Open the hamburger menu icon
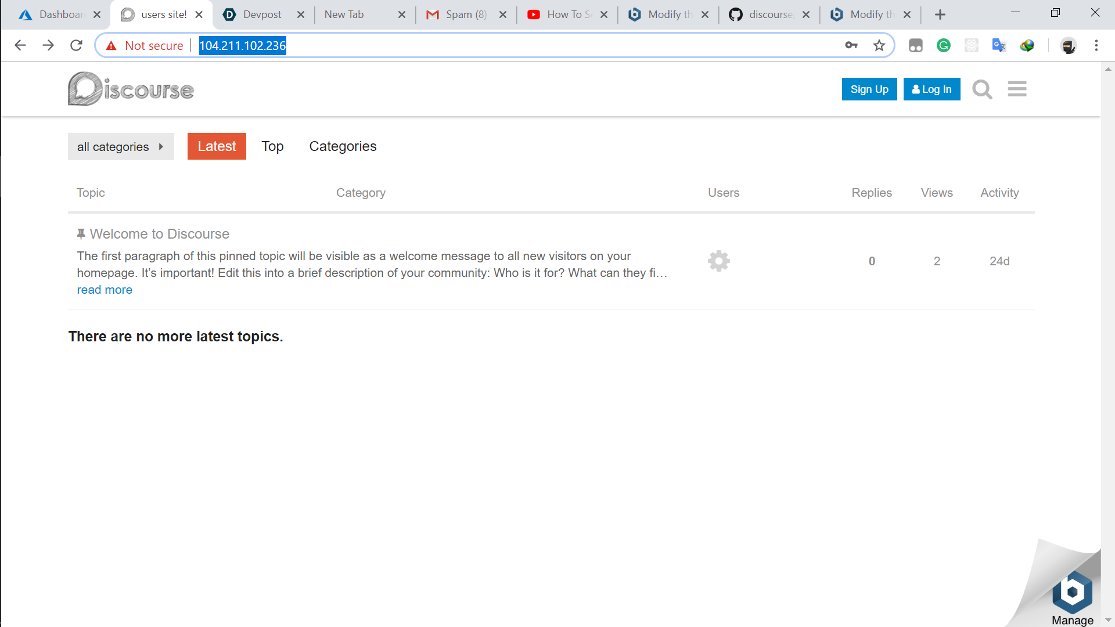The image size is (1115, 627). tap(1017, 89)
